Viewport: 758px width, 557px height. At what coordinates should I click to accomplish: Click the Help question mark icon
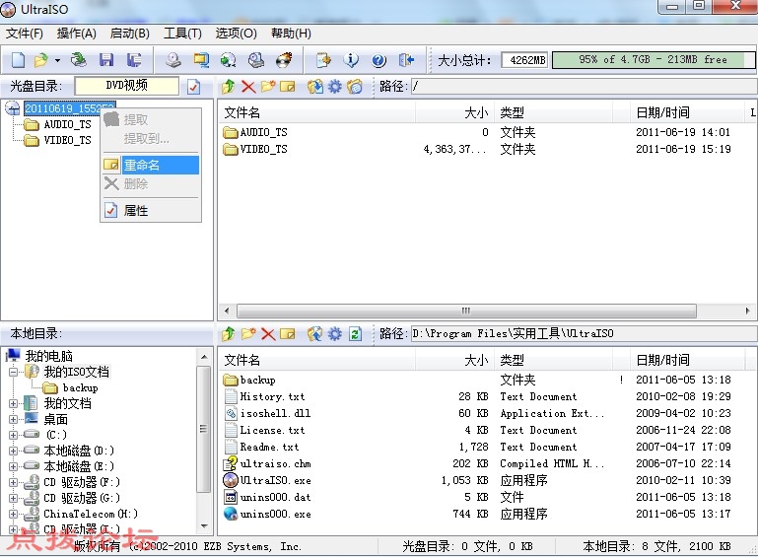pyautogui.click(x=379, y=60)
